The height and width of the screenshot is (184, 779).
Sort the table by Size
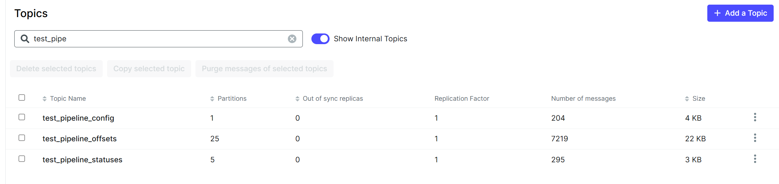[x=687, y=99]
